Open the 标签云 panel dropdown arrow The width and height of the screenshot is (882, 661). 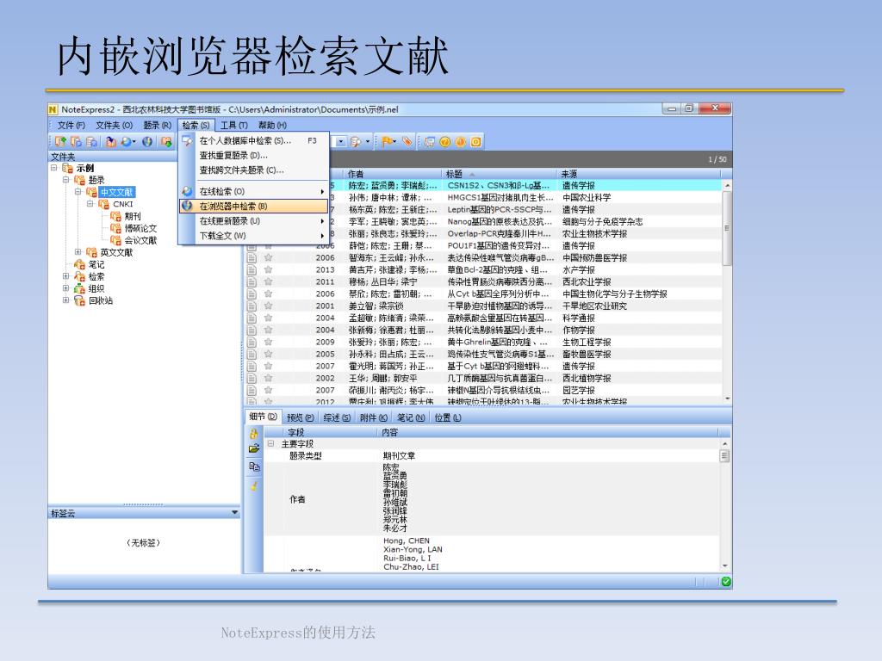(x=234, y=513)
